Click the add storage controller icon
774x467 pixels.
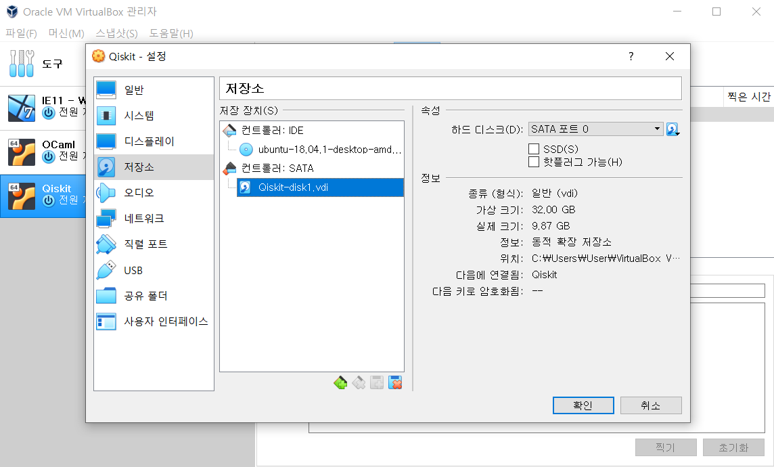340,382
